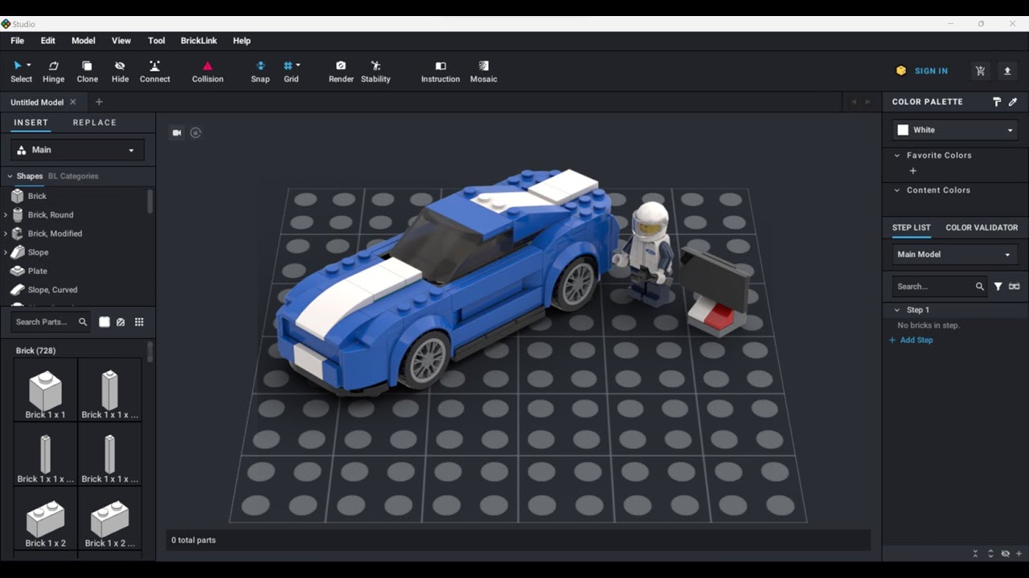Click the white color swatch
1029x578 pixels.
[x=903, y=130]
